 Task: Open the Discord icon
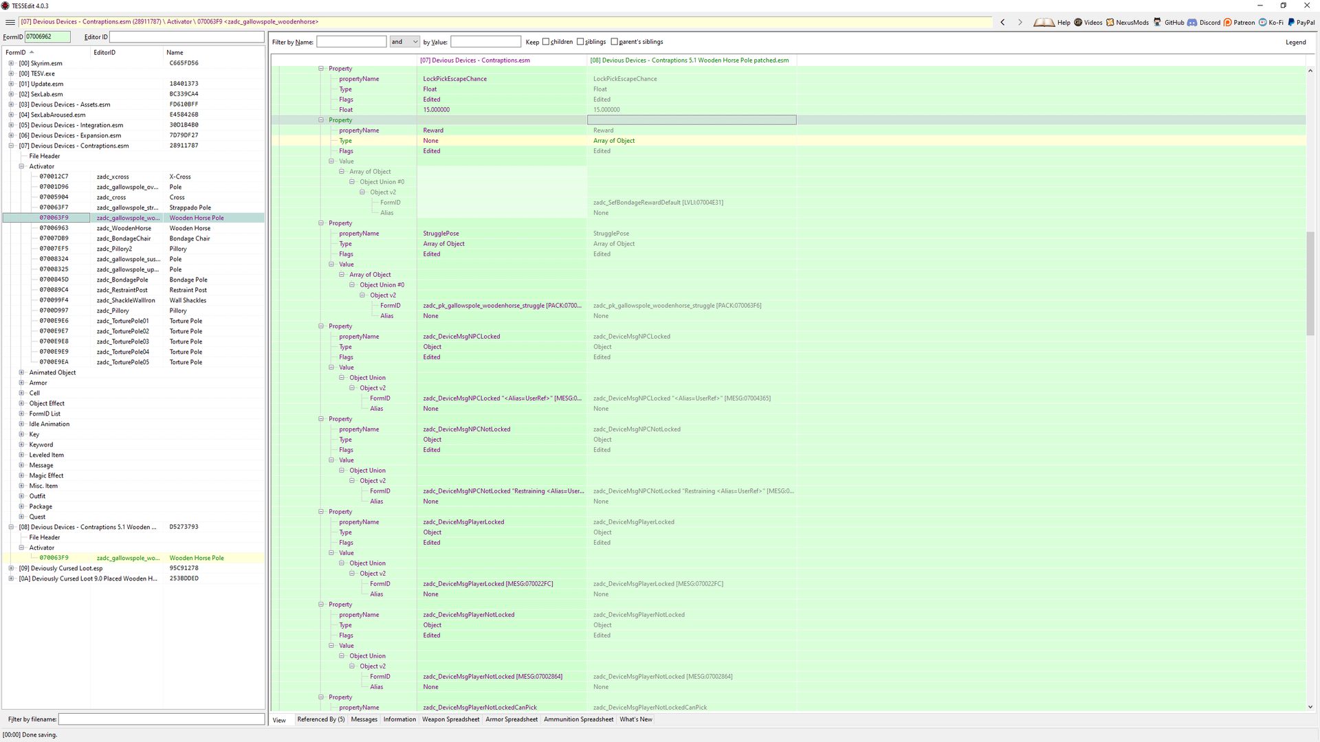[1192, 22]
